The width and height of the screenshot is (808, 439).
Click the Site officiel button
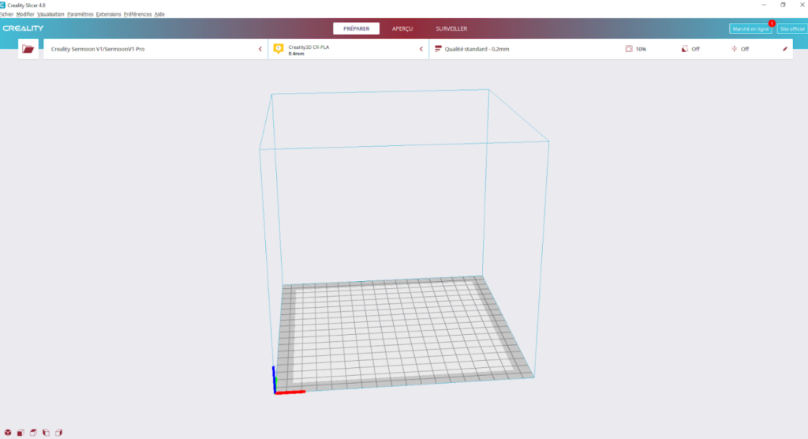[791, 29]
